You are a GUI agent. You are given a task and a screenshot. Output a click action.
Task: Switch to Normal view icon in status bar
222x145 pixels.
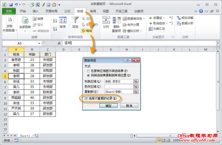tap(159, 140)
